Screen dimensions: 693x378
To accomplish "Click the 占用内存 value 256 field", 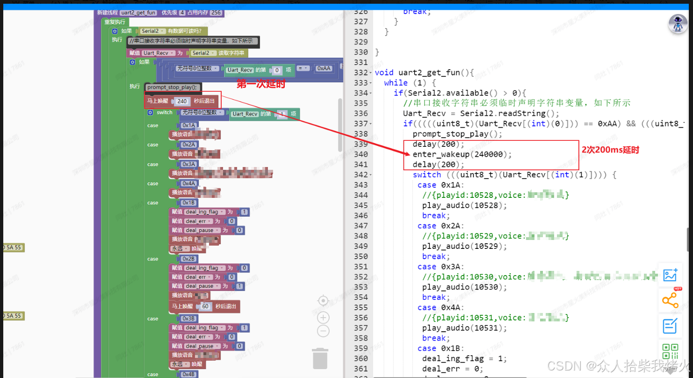I will [216, 13].
